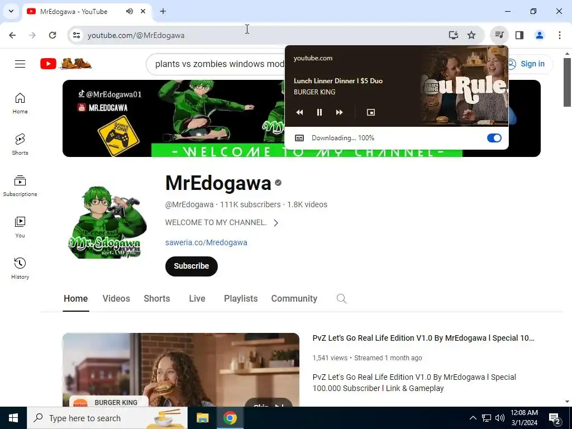Screen dimensions: 572x429
Task: Click the verified badge beside MrEdogawa
Action: click(278, 183)
